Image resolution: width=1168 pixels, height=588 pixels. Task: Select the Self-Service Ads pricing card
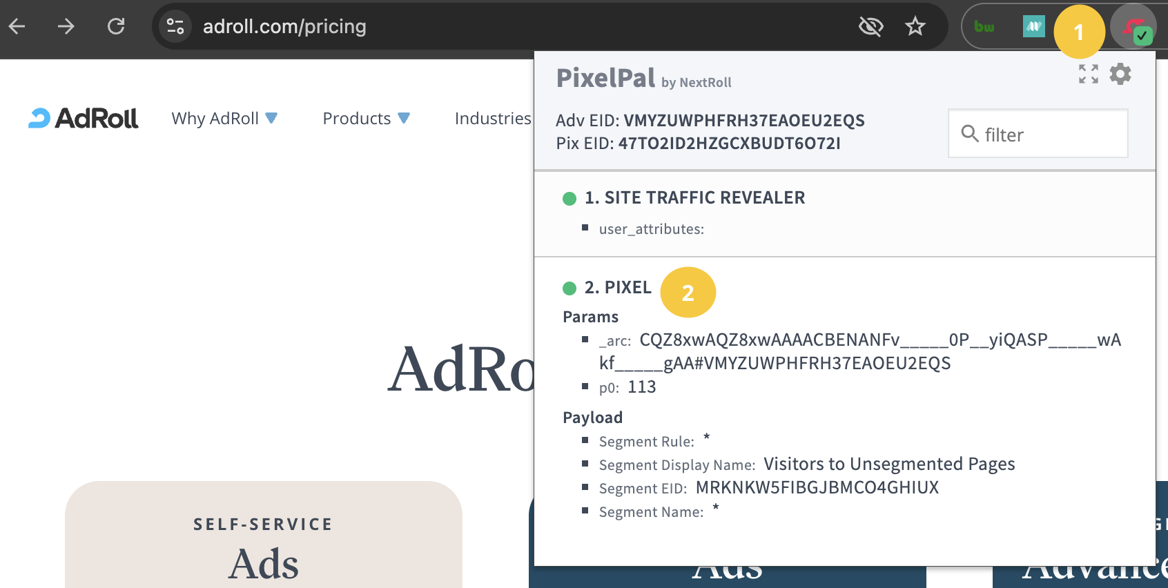click(263, 534)
